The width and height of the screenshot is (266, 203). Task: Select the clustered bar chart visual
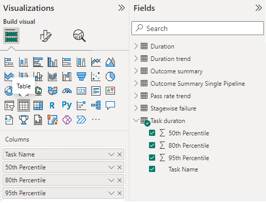(x=38, y=62)
